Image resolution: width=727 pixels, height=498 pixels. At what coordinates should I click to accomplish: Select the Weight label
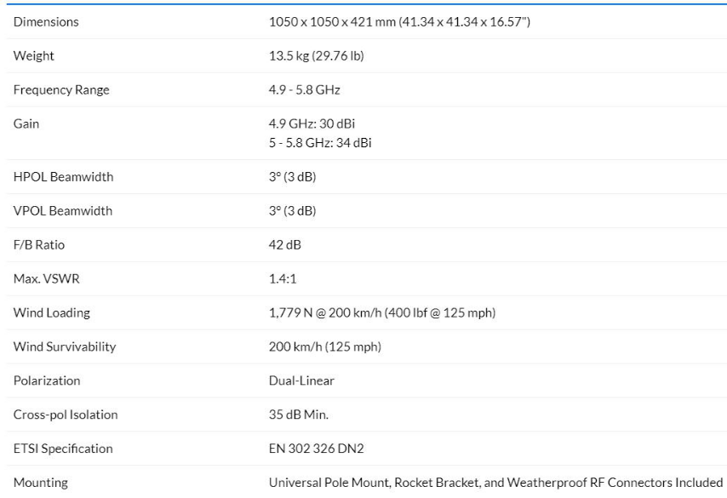(34, 56)
